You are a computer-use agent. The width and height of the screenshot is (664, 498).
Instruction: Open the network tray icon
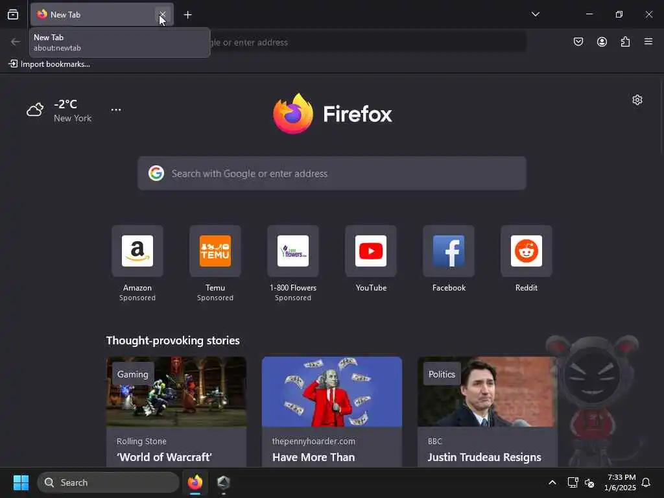tap(573, 482)
